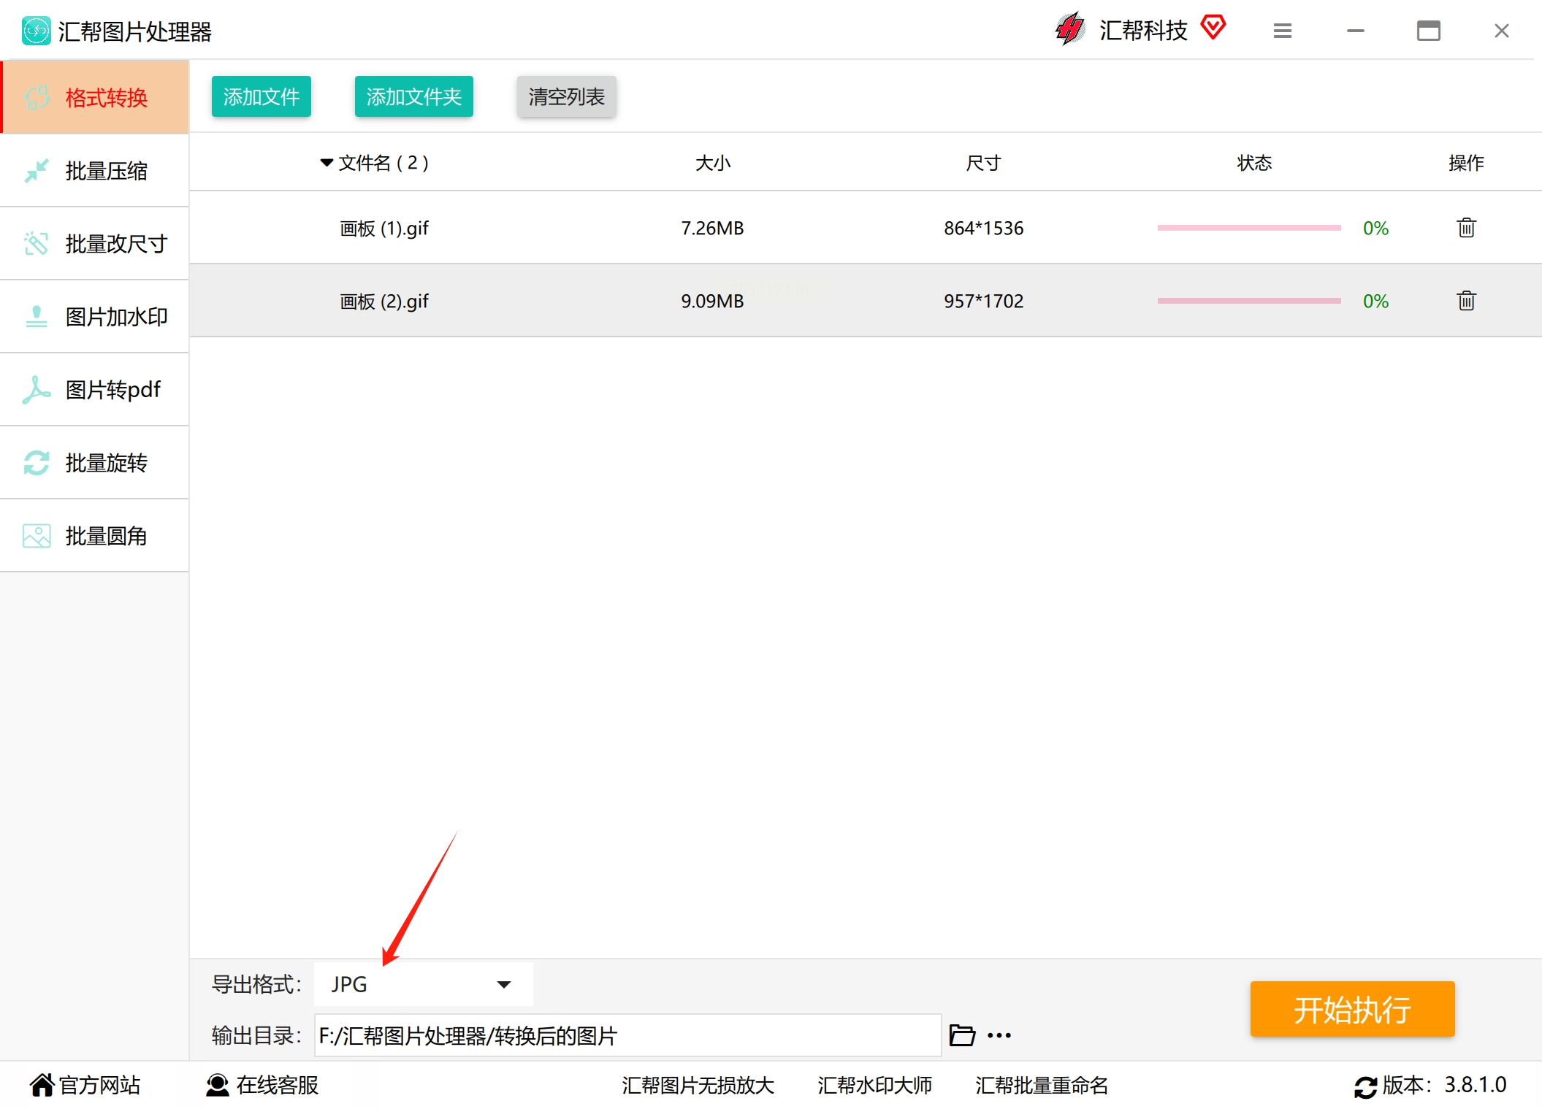1542x1109 pixels.
Task: Collapse the 文件名 column sort arrow
Action: click(x=327, y=162)
